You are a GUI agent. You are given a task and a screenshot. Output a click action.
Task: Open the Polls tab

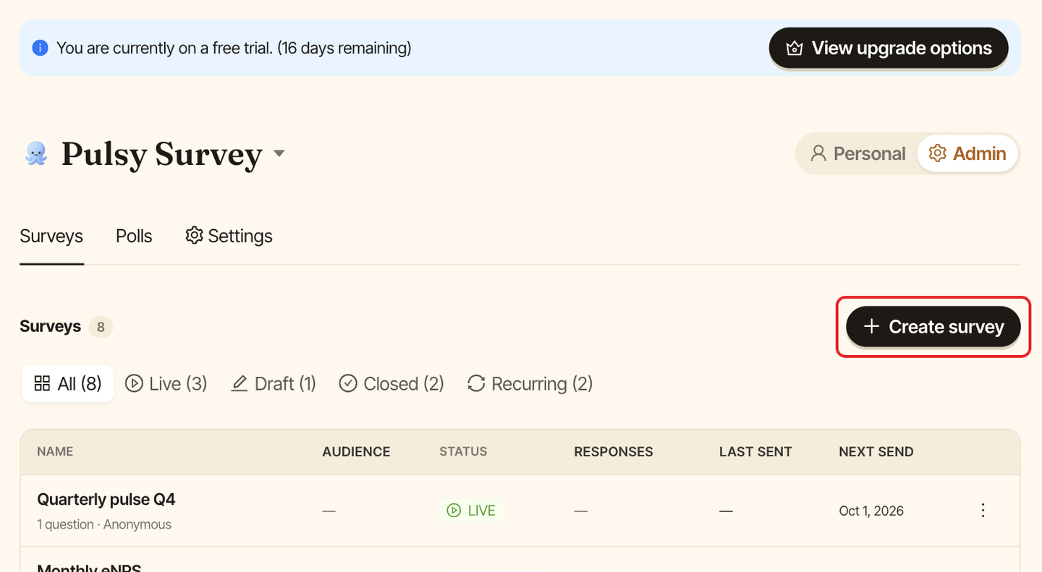(134, 236)
